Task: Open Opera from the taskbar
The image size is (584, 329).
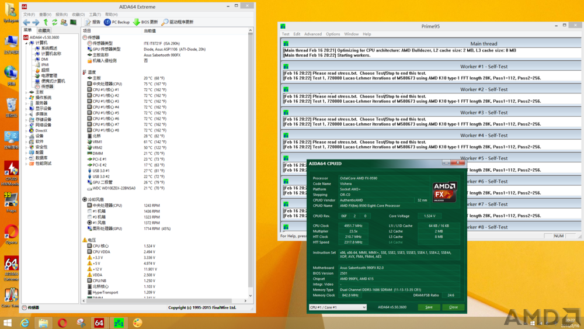Action: [62, 323]
